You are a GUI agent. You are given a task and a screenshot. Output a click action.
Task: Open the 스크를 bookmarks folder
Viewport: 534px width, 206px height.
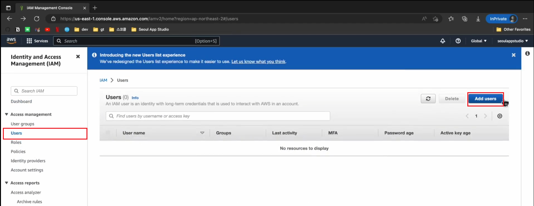(118, 29)
